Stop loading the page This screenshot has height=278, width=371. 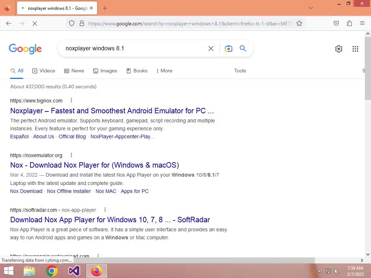pos(35,24)
